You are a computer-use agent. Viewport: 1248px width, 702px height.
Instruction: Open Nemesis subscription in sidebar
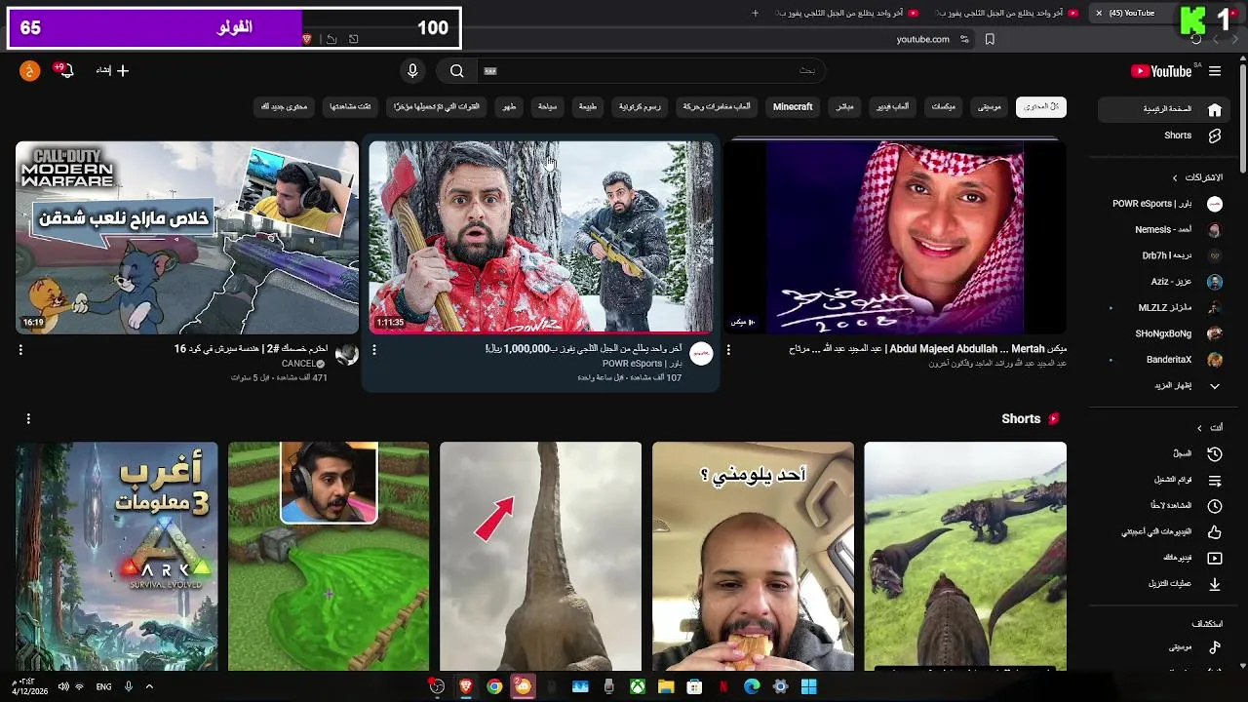1164,230
